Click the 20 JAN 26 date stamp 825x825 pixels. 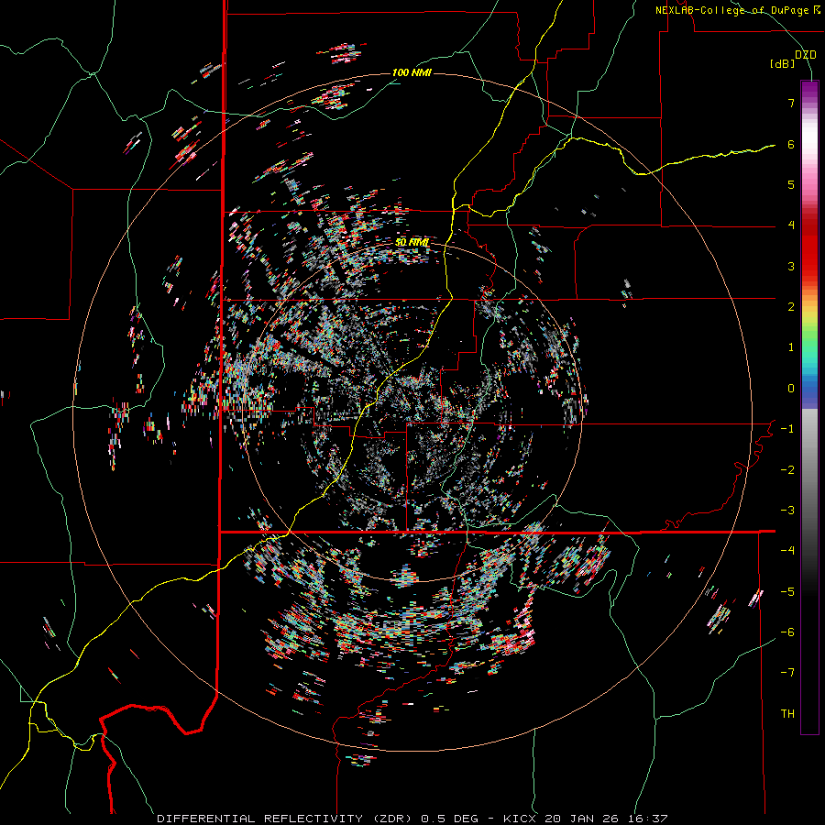tap(581, 819)
